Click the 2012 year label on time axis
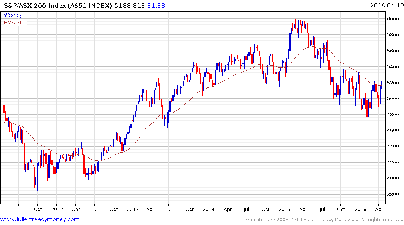Screen dimensions: 404x225 (x=57, y=209)
